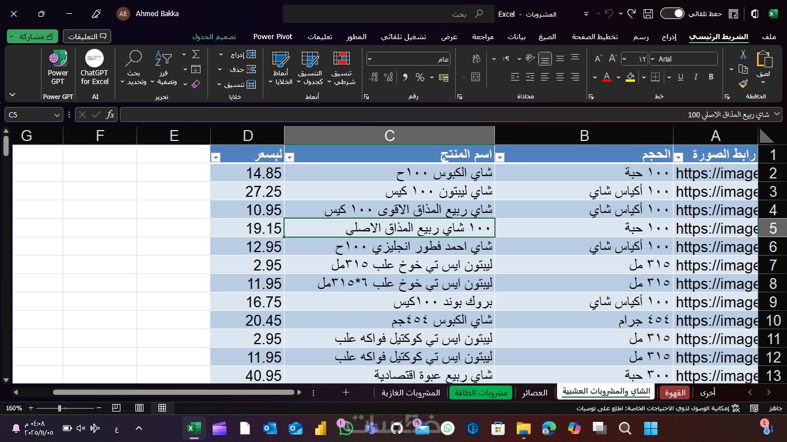Select row 9 header
The height and width of the screenshot is (442, 787).
pos(773,302)
